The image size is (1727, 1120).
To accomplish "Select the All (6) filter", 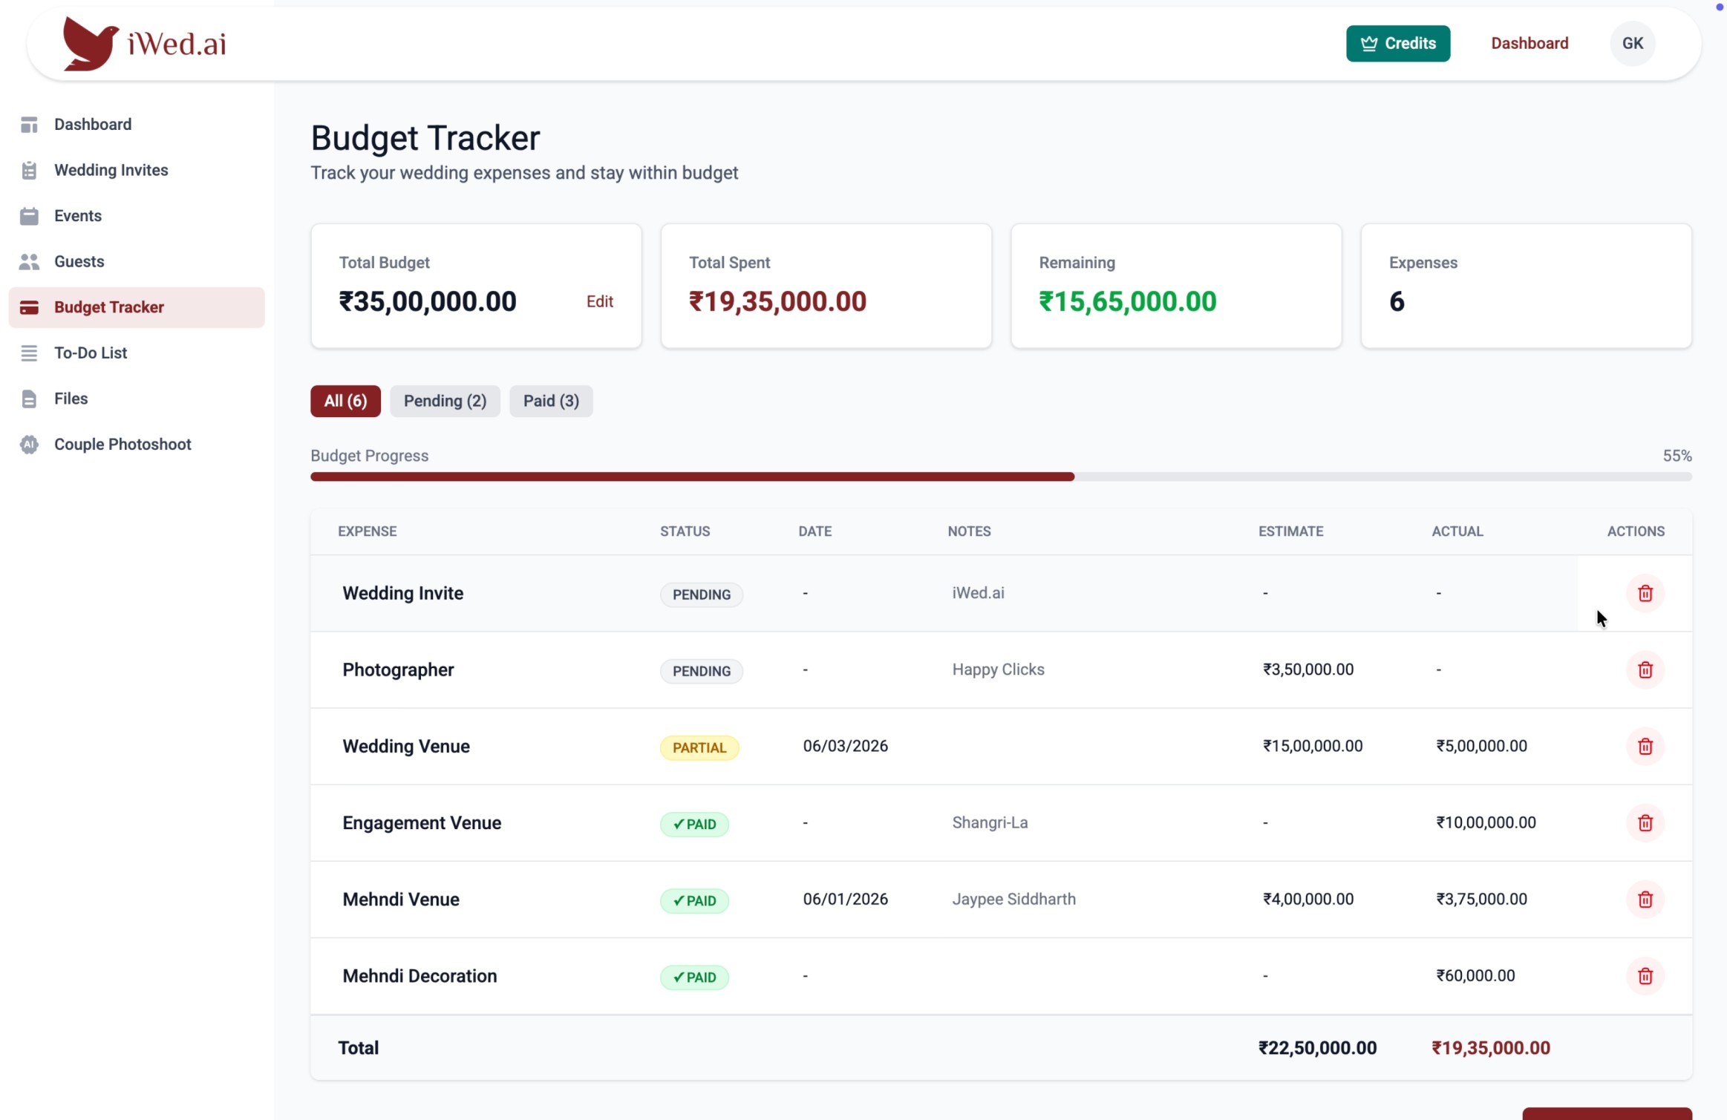I will pyautogui.click(x=345, y=401).
